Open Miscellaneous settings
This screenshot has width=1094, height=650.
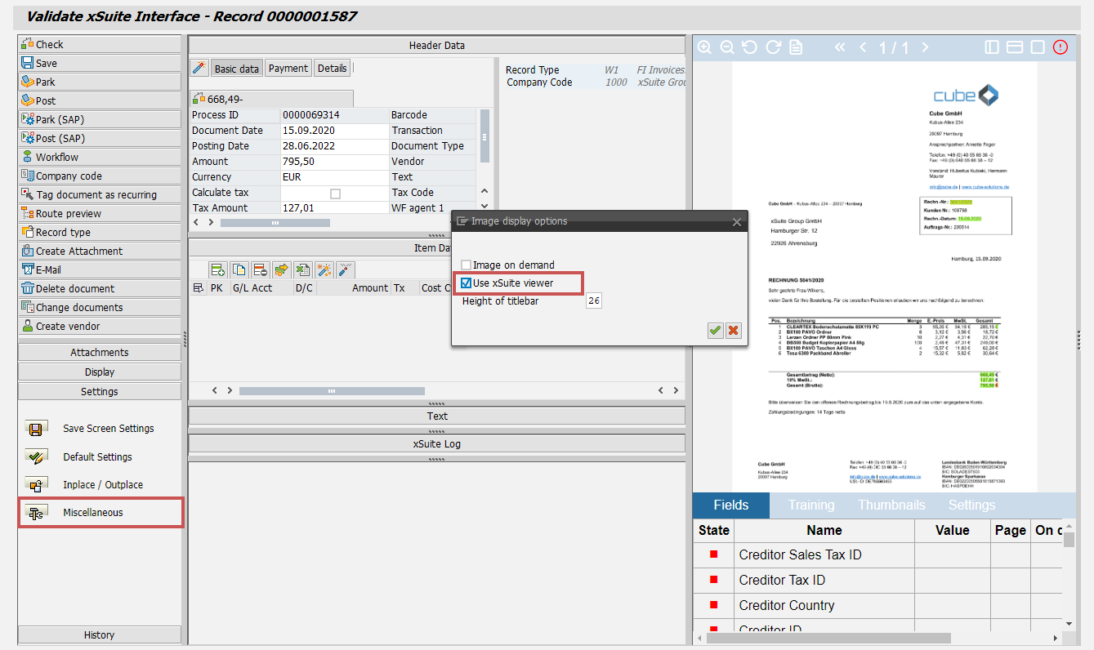coord(93,513)
